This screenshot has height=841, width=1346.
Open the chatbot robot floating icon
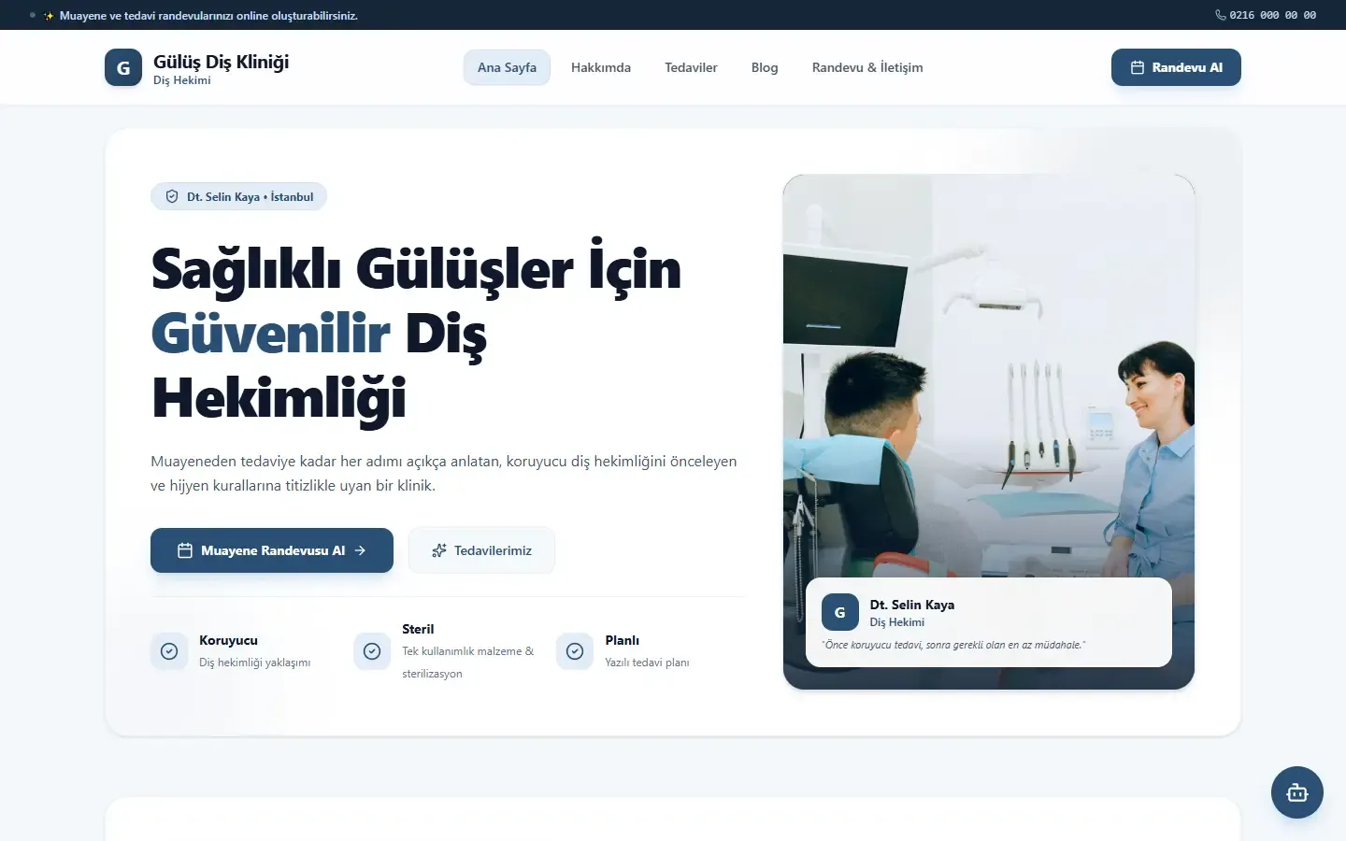[1297, 792]
